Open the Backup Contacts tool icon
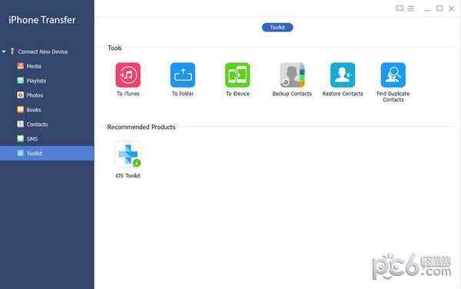The height and width of the screenshot is (289, 461). [x=292, y=75]
